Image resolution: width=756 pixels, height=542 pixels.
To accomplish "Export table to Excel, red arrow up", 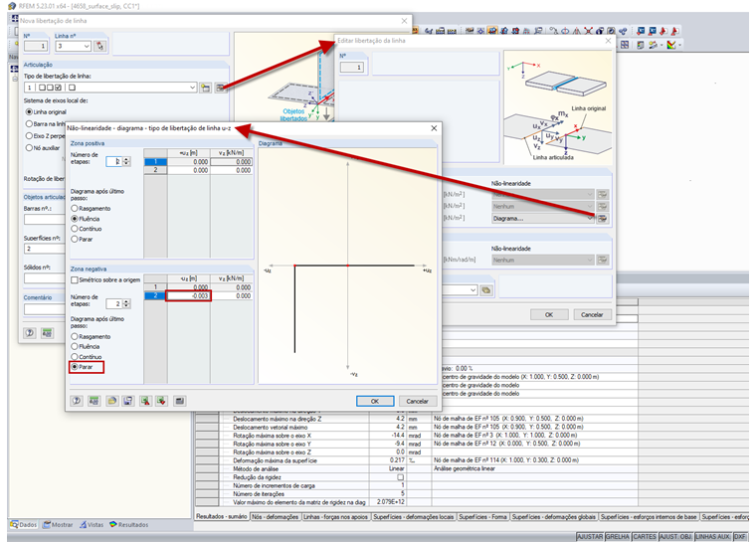I will pyautogui.click(x=145, y=401).
